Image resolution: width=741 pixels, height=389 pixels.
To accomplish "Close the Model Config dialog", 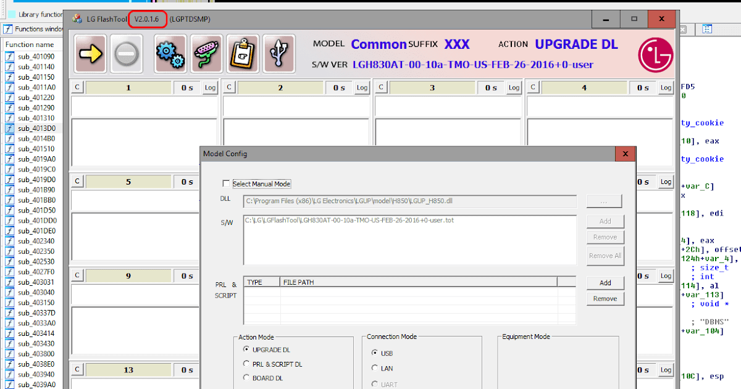I will pos(625,154).
